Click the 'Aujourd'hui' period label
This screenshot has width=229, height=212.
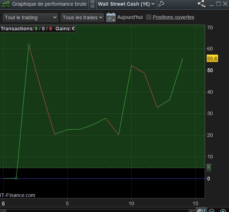tap(130, 18)
